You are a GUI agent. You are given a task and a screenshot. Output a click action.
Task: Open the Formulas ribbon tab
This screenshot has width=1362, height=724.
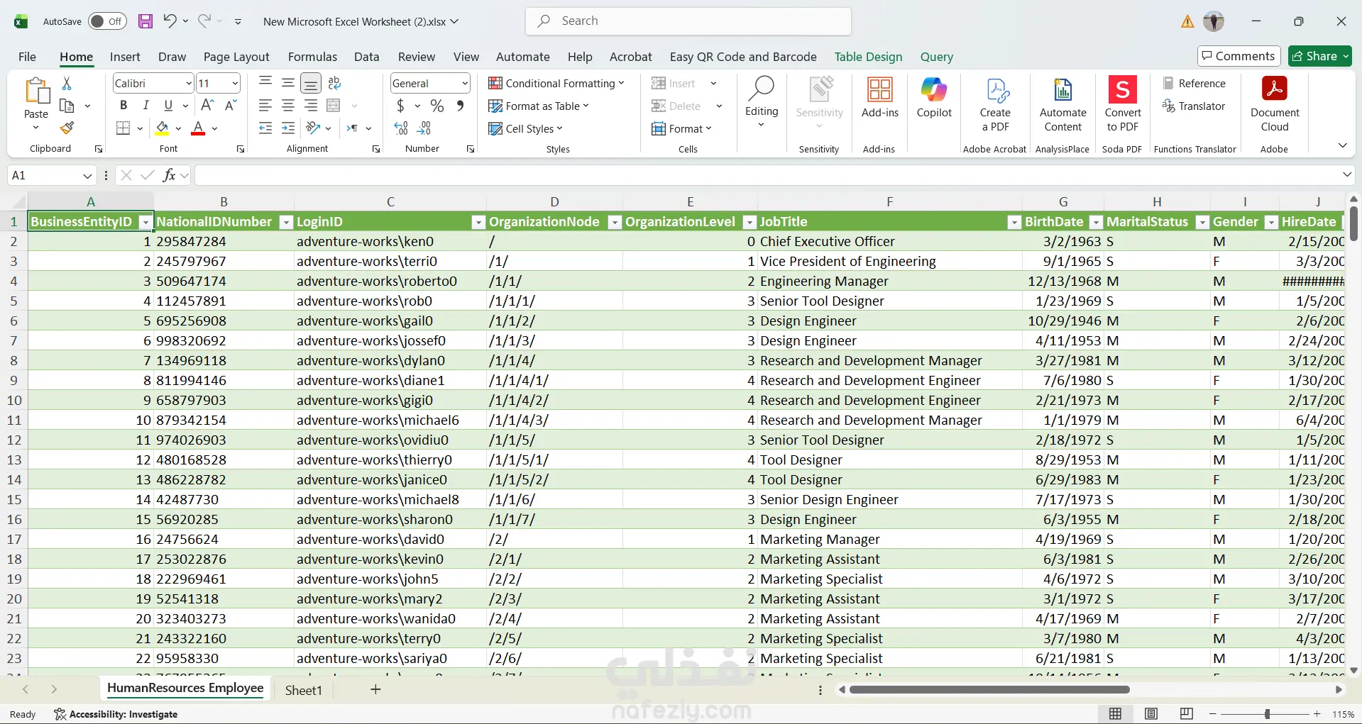click(312, 57)
